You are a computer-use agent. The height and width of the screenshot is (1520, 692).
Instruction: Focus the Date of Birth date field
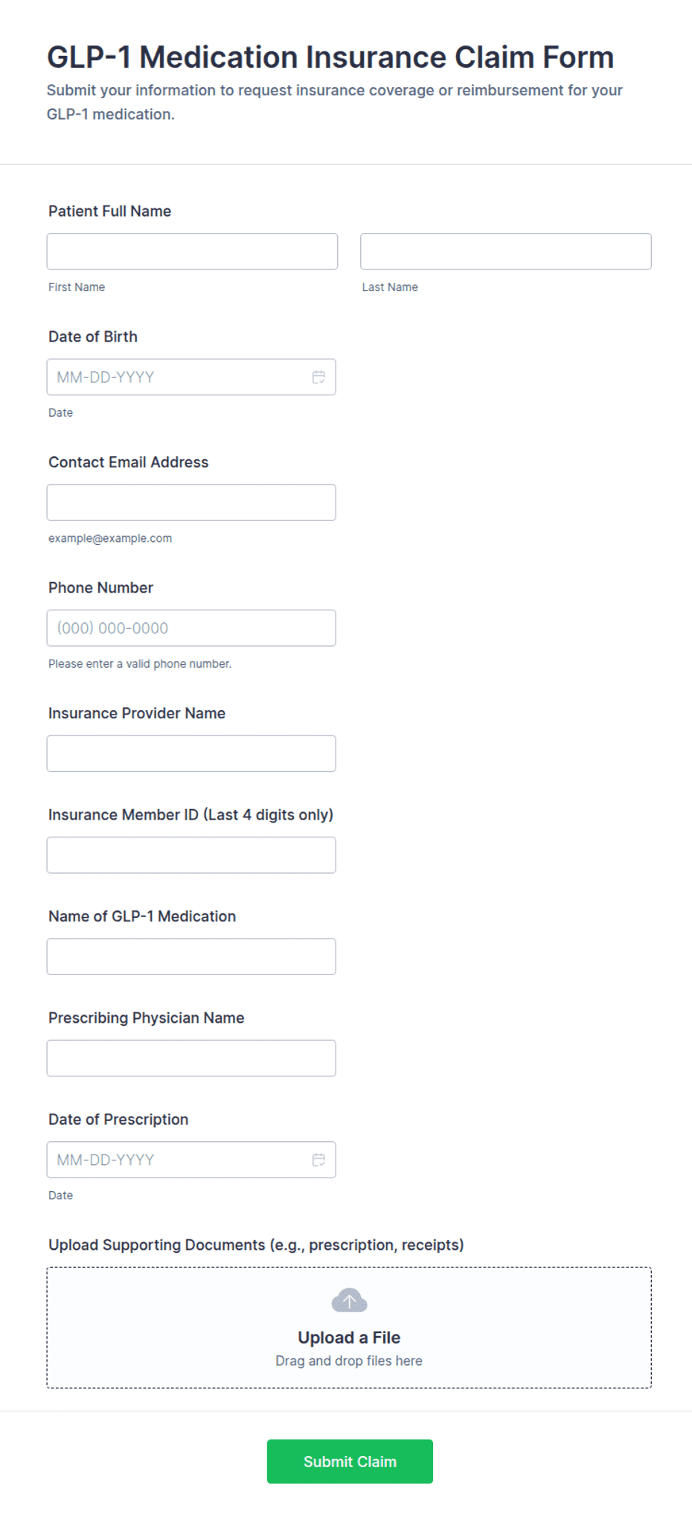(x=179, y=377)
